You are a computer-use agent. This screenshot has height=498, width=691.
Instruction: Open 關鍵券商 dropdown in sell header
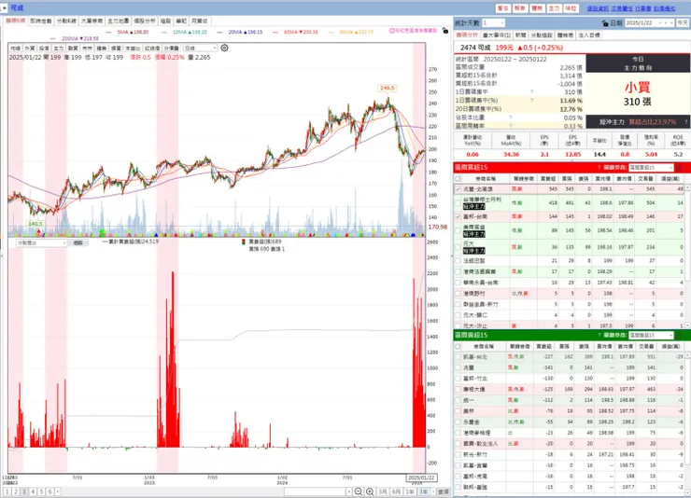tap(651, 335)
